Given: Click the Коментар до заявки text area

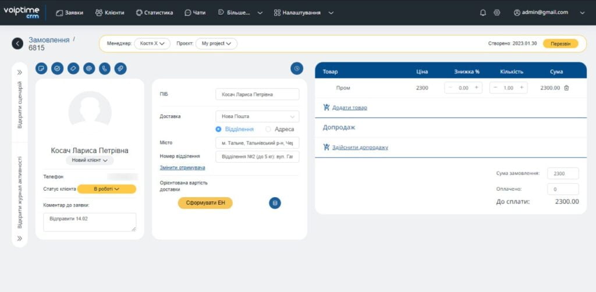Looking at the screenshot, I should click(90, 222).
